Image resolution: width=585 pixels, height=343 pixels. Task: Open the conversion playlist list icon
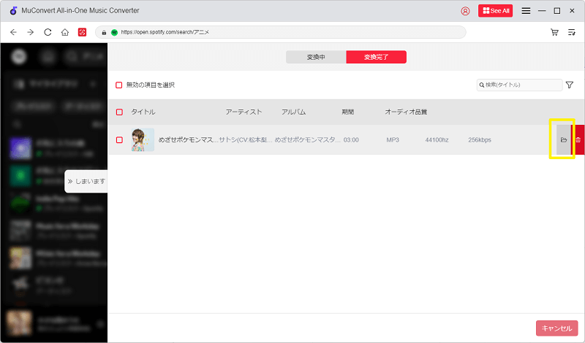pos(572,32)
